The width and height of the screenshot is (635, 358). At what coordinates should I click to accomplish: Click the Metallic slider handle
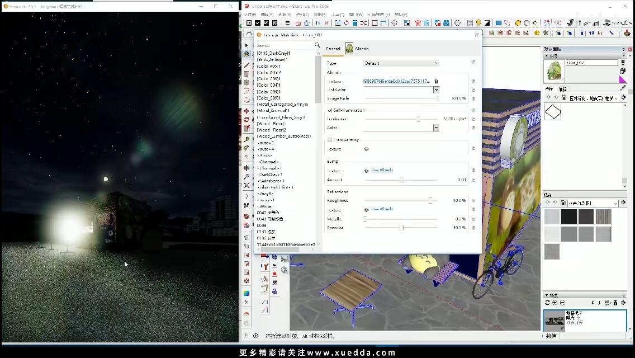[365, 219]
